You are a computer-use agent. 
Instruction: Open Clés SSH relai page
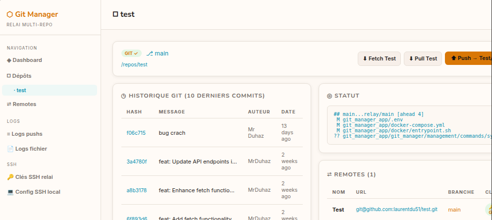(x=30, y=177)
